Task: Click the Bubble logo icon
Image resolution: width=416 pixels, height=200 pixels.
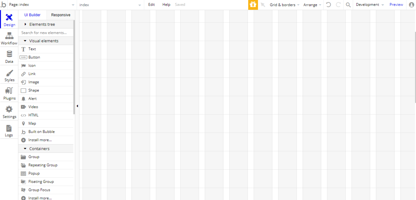Action: point(3,5)
